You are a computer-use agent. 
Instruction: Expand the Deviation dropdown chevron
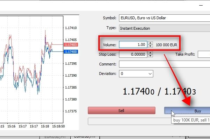pyautogui.click(x=150, y=74)
